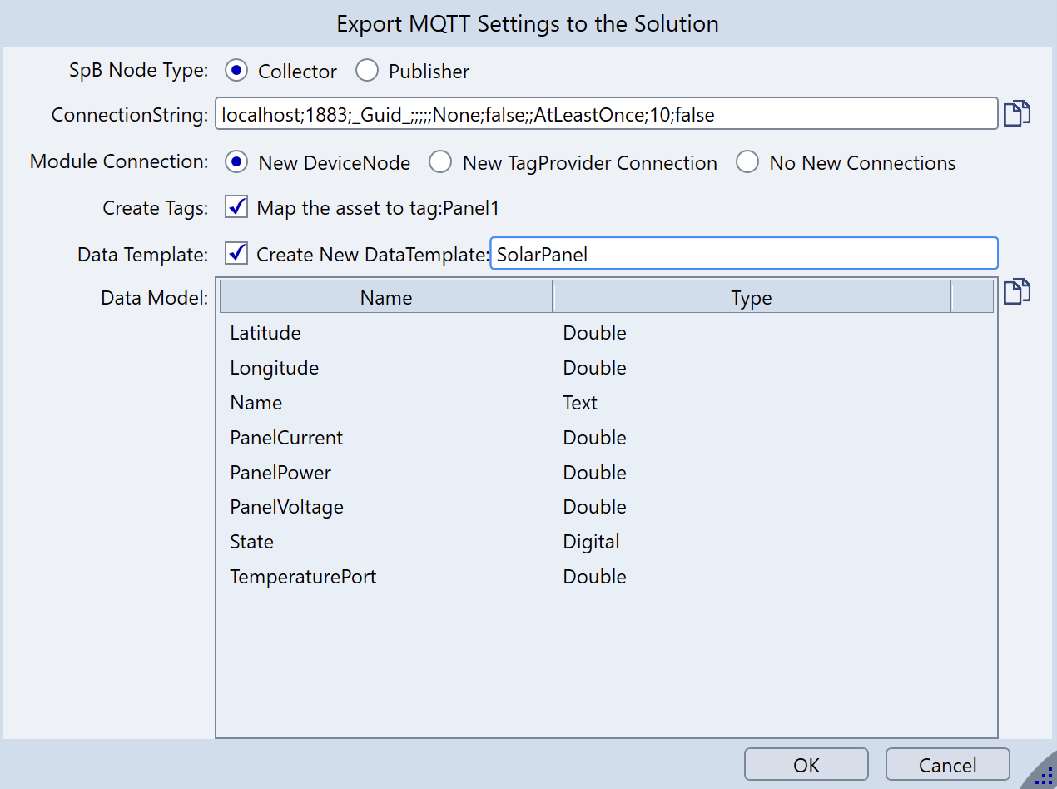Select the Longitude row name
This screenshot has height=789, width=1057.
click(274, 368)
